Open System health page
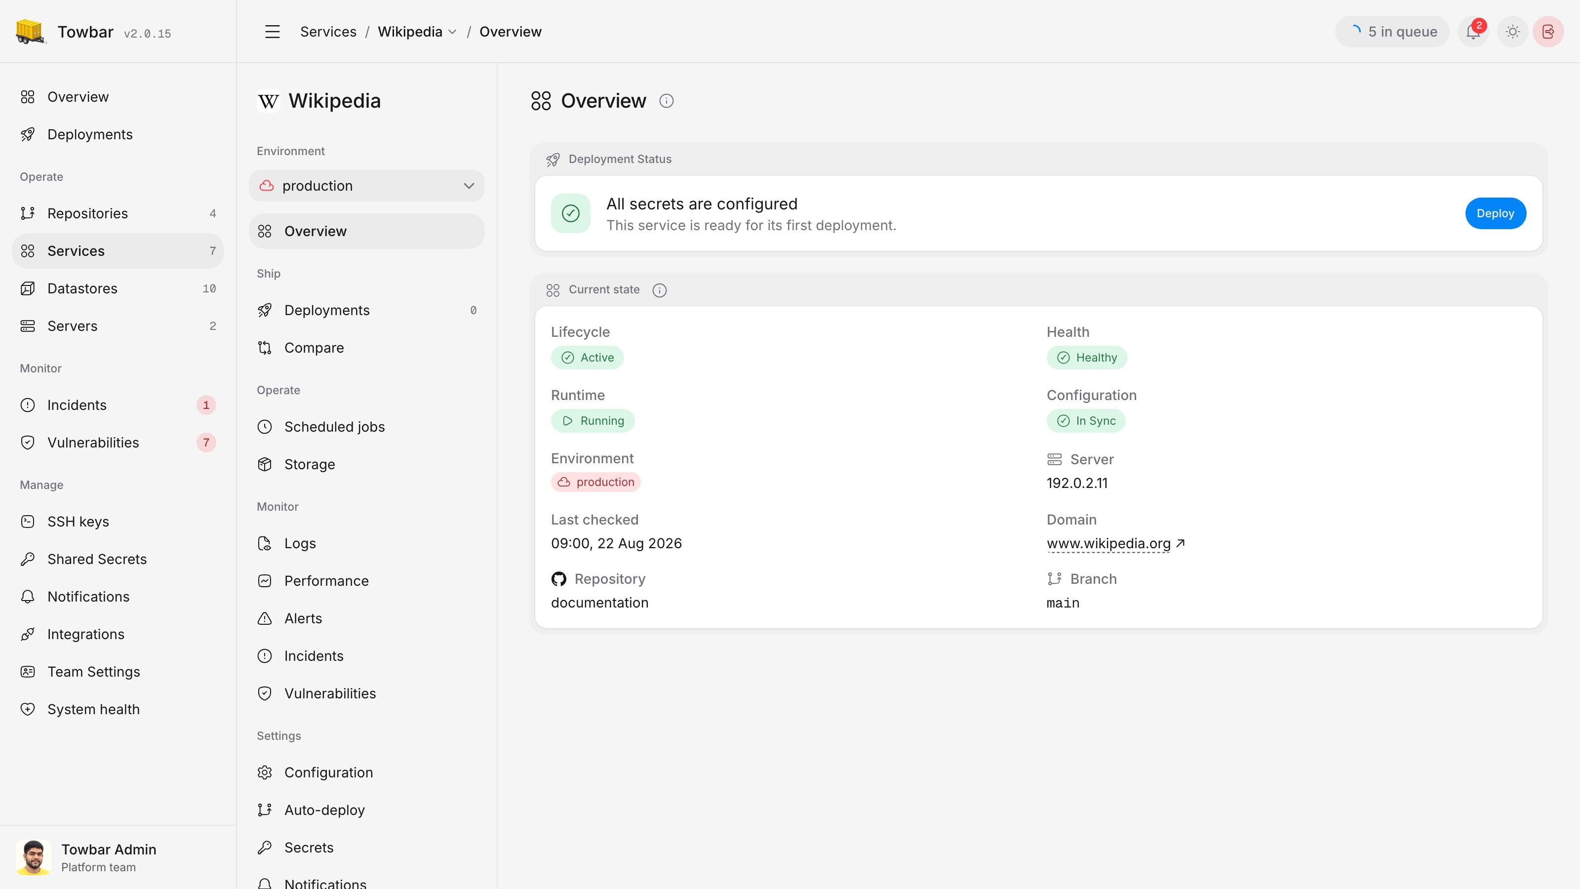 coord(118,709)
